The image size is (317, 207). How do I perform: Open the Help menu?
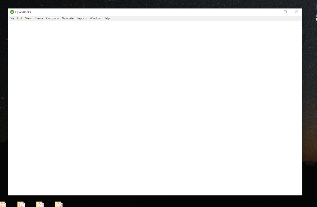coord(107,18)
